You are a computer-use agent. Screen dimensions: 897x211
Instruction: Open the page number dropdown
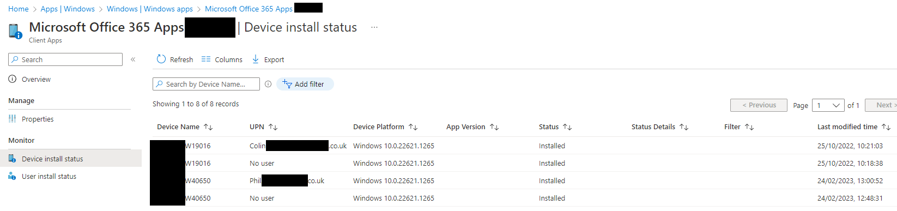828,105
